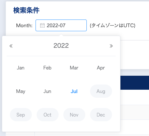Choose Apr from the month grid

click(101, 68)
